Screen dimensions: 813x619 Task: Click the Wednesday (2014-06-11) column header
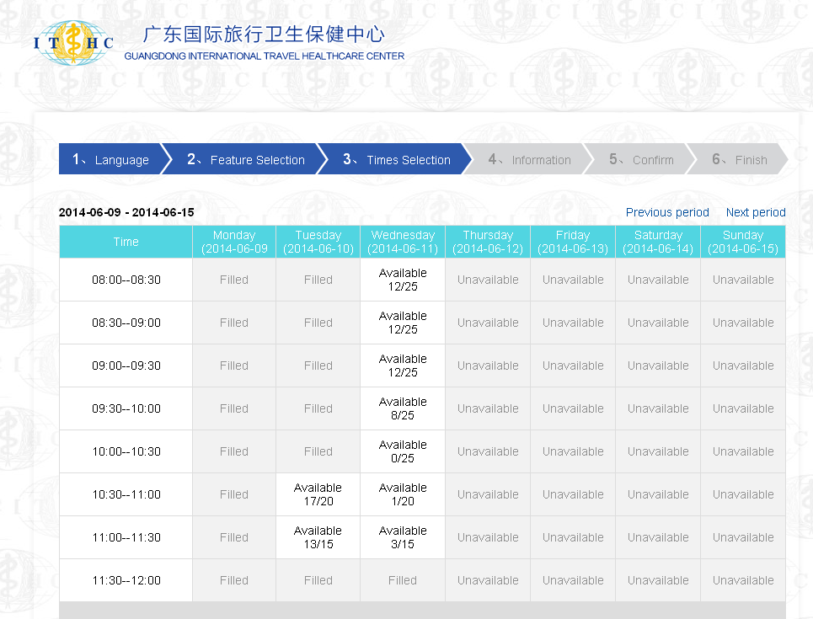(403, 242)
